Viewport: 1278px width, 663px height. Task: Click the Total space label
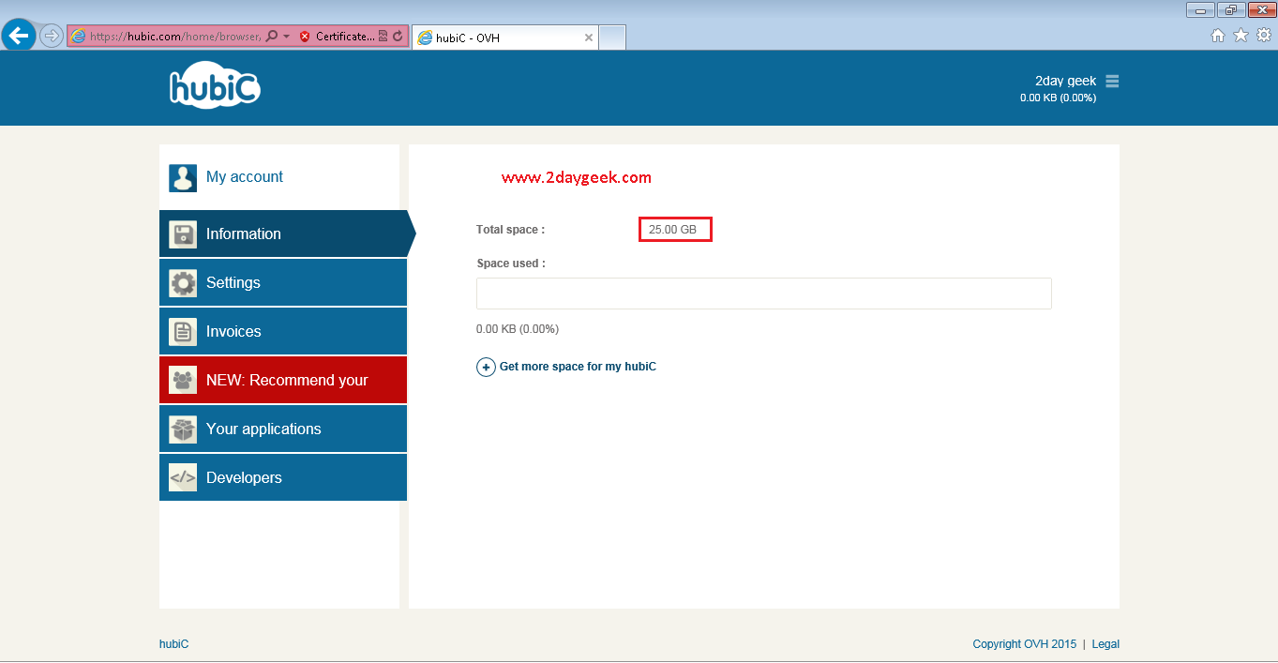point(510,230)
